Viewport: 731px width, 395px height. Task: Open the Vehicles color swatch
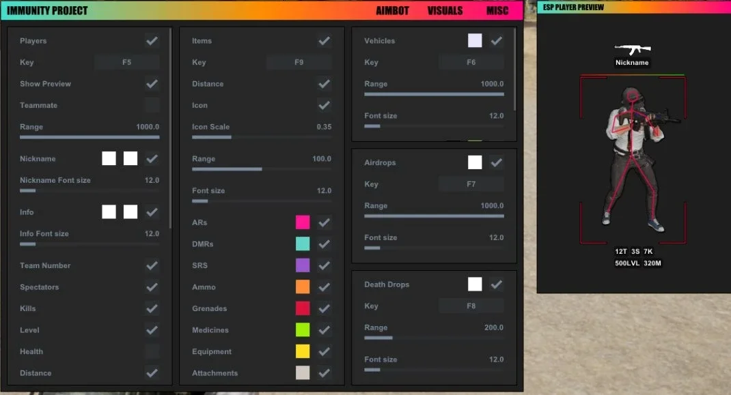[x=475, y=41]
